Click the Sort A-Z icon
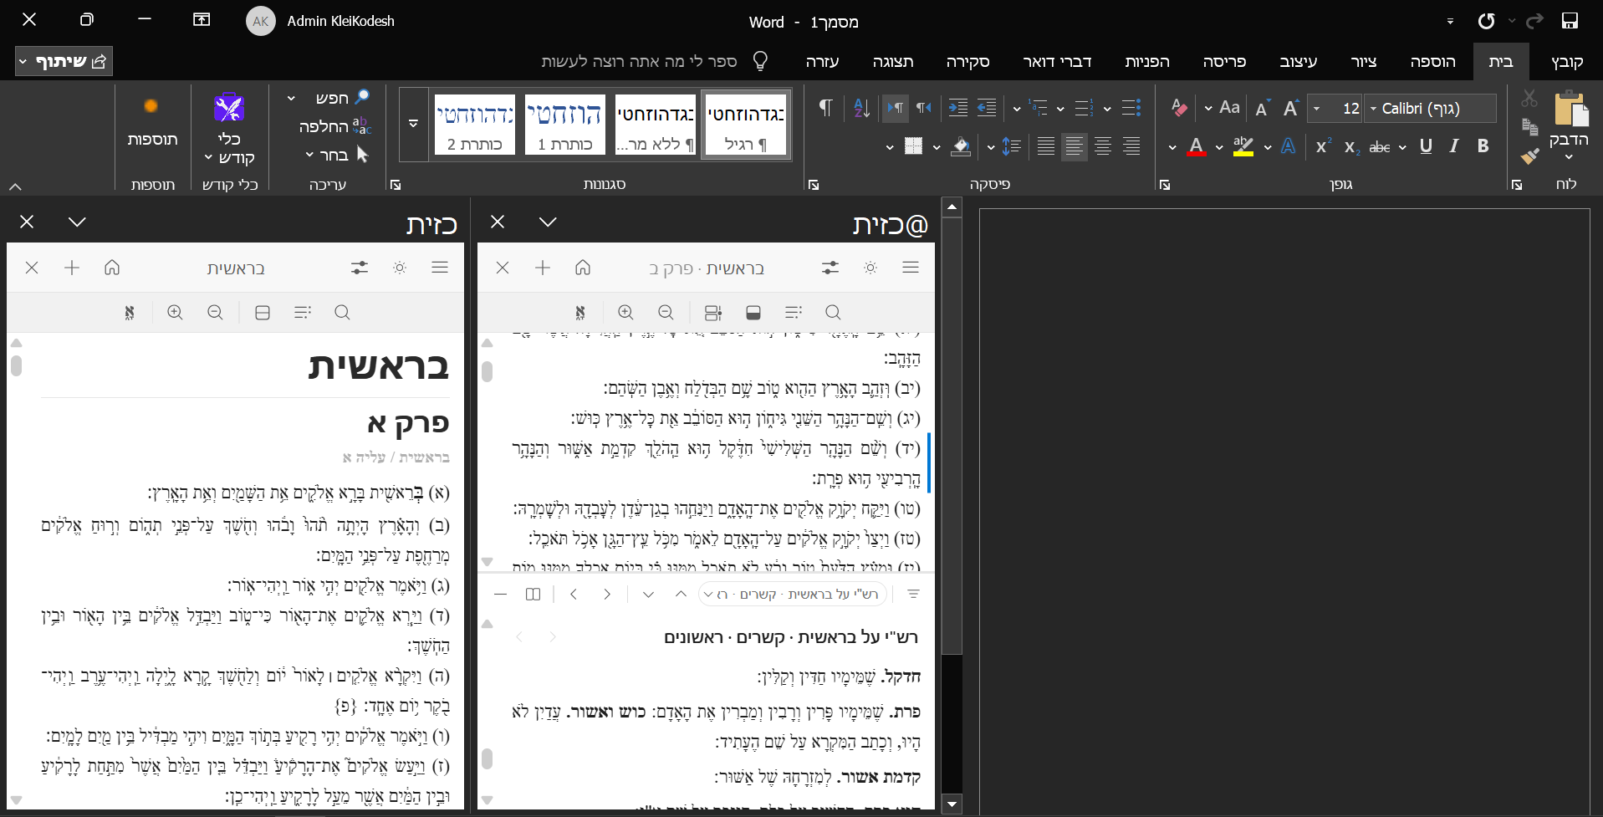Screen dimensions: 1603x817 click(861, 108)
